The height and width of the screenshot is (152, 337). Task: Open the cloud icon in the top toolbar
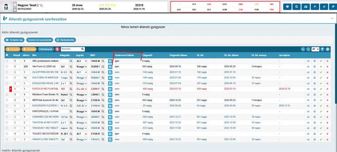(333, 7)
